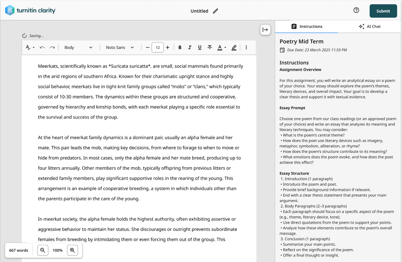Collapse the side panel with arrow button
The width and height of the screenshot is (402, 262).
tap(265, 30)
